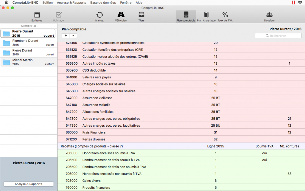Select account 647300 Autres charges soc. perso. obligatoires
Screen dimensions: 305x191
point(181,119)
